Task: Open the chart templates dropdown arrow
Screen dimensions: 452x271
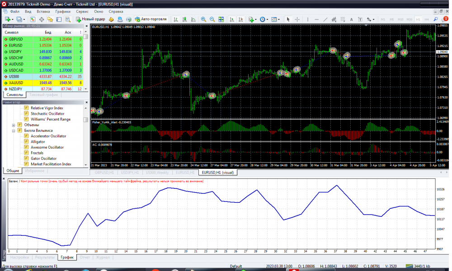Action: pyautogui.click(x=279, y=19)
